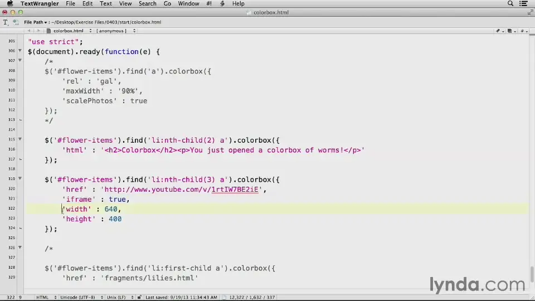Image resolution: width=535 pixels, height=301 pixels.
Task: Go to previous document with back arrow
Action: (x=29, y=31)
